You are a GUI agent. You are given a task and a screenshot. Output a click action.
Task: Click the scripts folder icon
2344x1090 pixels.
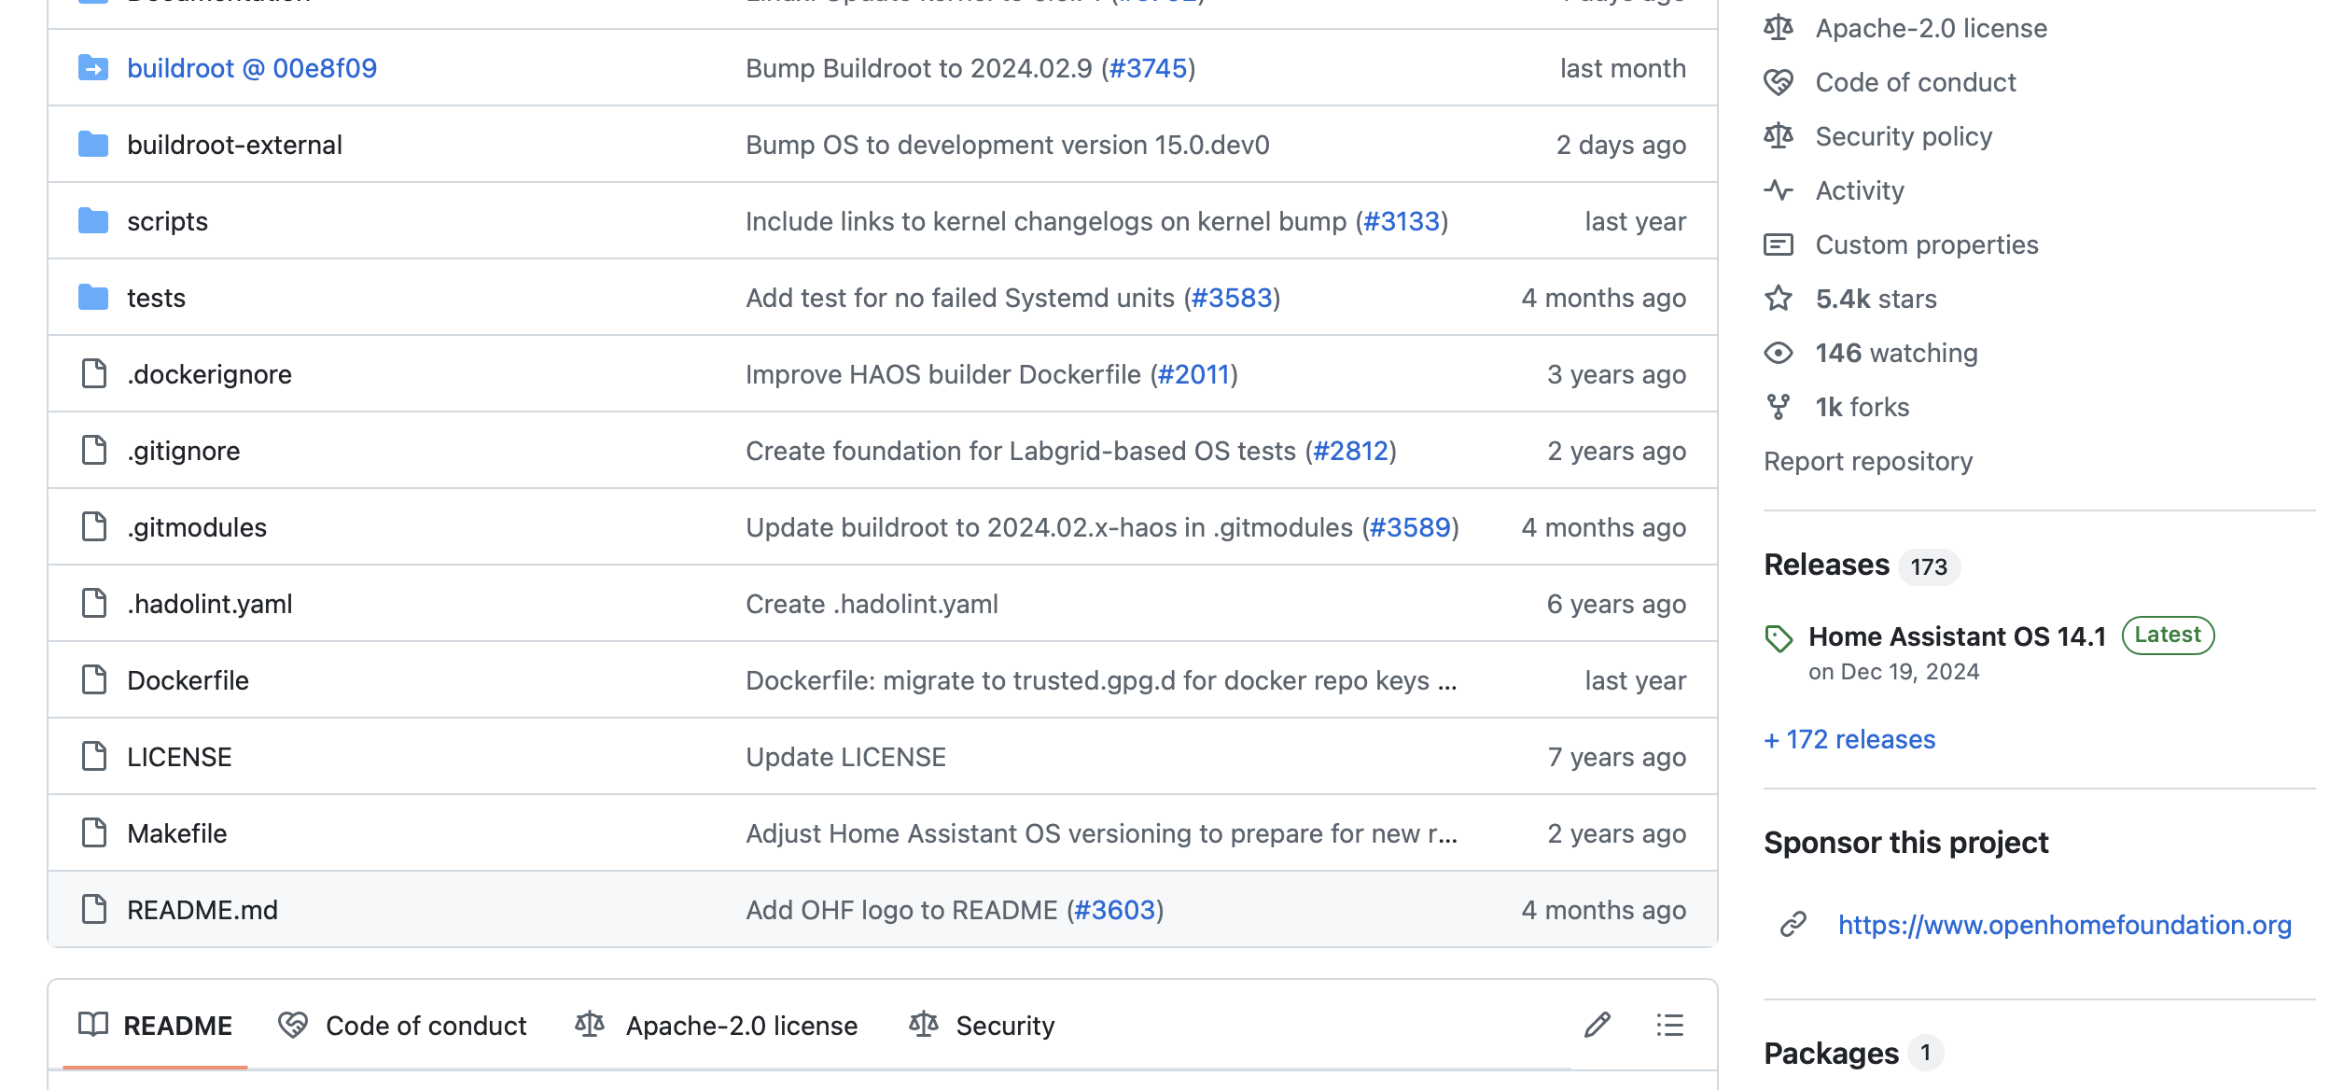93,221
